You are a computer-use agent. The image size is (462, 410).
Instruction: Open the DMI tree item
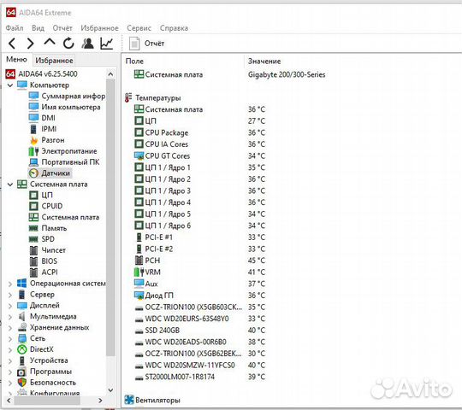[x=42, y=118]
